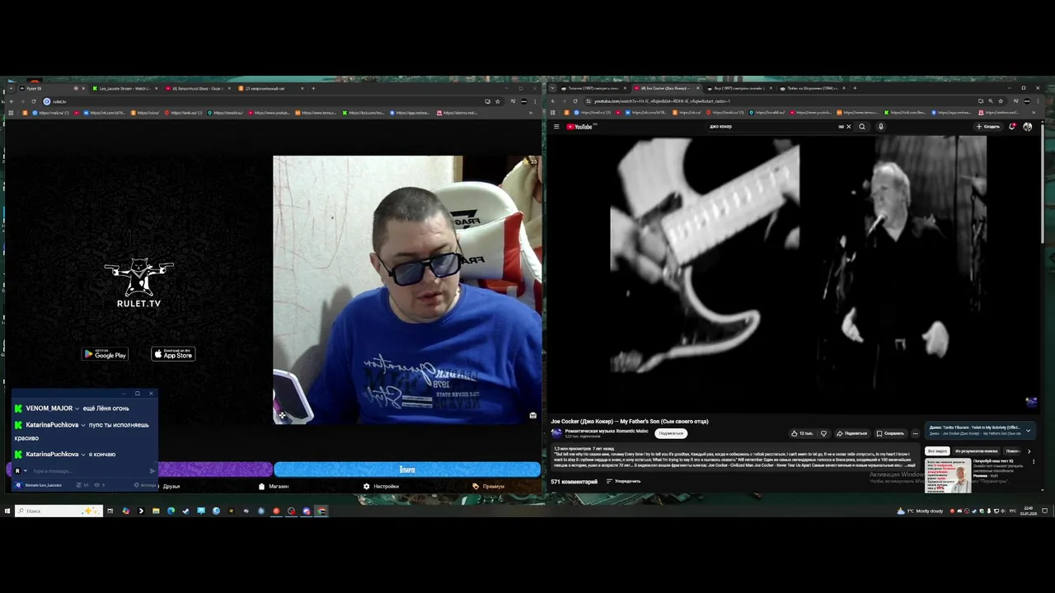Go back in YouTube browser window

click(553, 101)
